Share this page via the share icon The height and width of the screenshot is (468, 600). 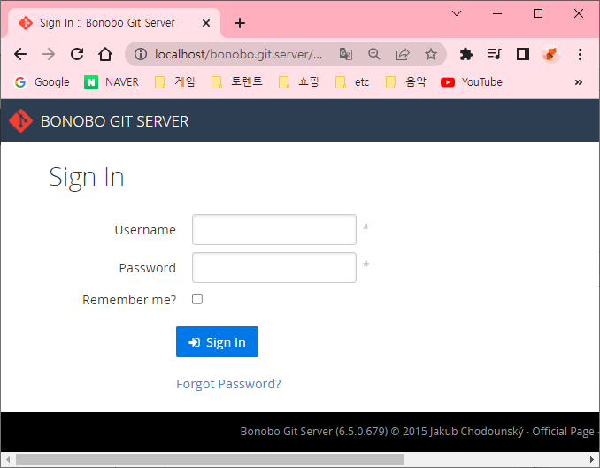tap(403, 54)
